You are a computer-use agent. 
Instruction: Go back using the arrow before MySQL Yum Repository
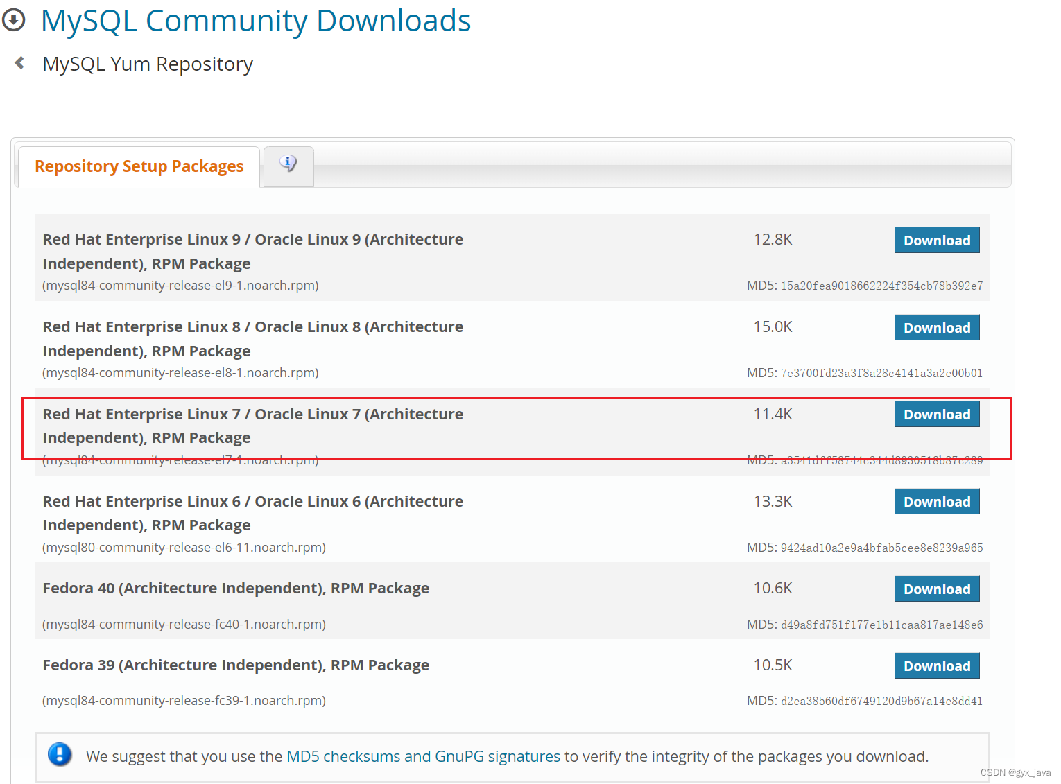19,63
